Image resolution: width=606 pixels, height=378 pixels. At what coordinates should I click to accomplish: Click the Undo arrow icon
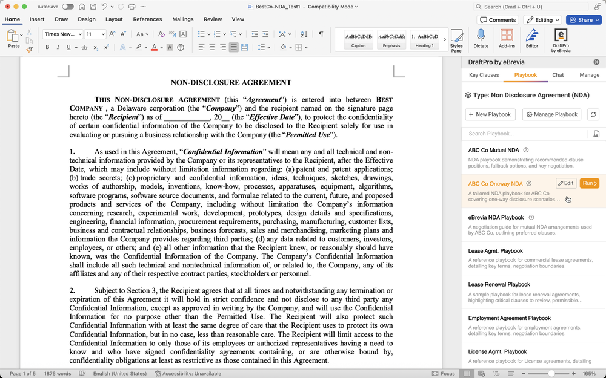(104, 7)
